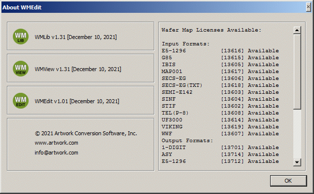Click the 2021 Artwork Conversion Software copyright
The height and width of the screenshot is (194, 314).
tap(86, 133)
